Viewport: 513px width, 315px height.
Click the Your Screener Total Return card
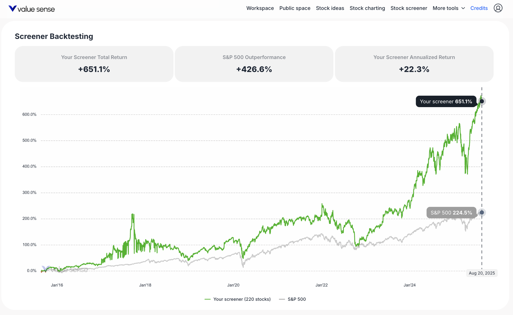(x=94, y=64)
